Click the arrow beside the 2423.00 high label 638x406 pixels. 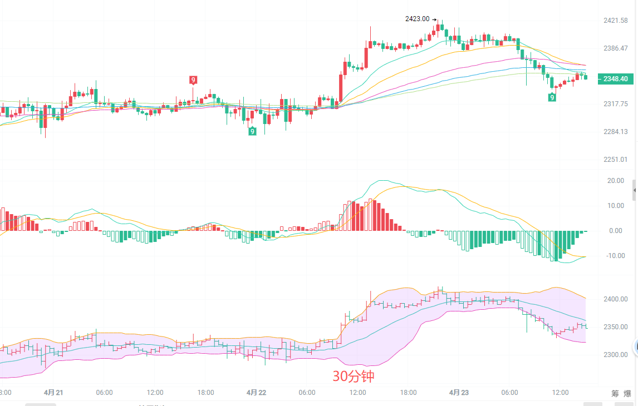click(434, 19)
